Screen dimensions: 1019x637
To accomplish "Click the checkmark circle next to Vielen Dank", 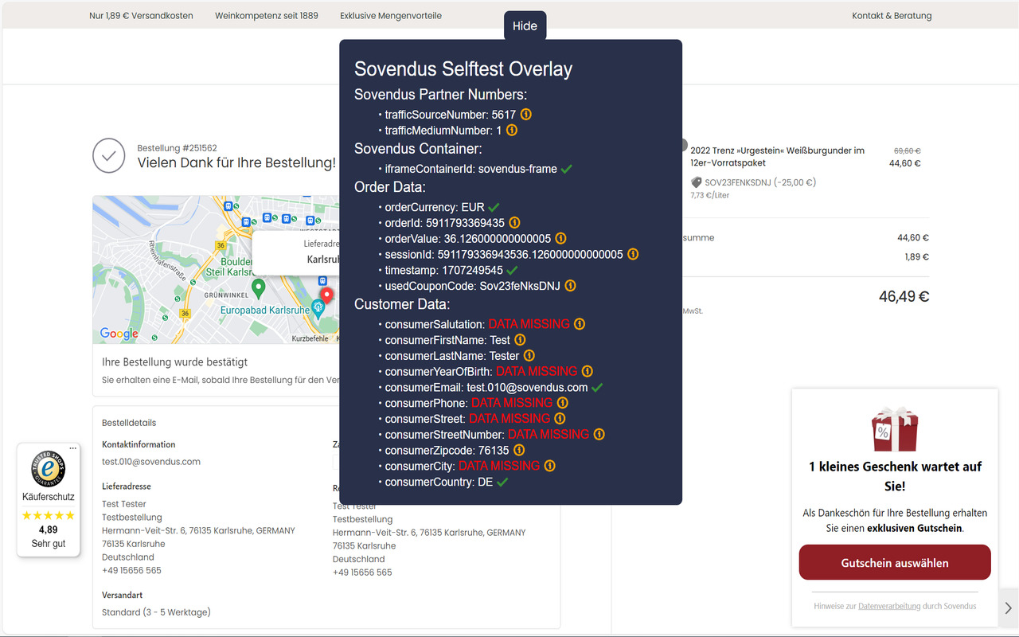I will coord(108,156).
